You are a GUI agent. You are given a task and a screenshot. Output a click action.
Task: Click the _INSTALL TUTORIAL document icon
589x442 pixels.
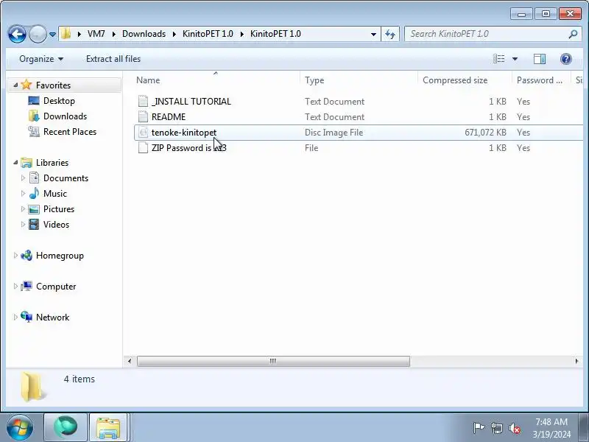click(x=143, y=101)
